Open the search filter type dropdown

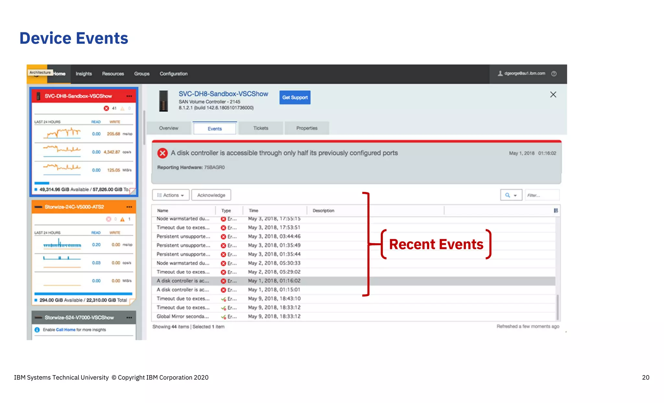[x=511, y=195]
